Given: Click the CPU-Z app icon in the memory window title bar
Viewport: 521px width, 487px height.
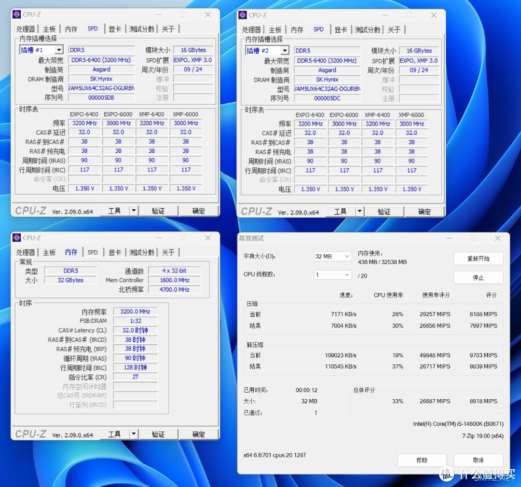Looking at the screenshot, I should tap(16, 238).
